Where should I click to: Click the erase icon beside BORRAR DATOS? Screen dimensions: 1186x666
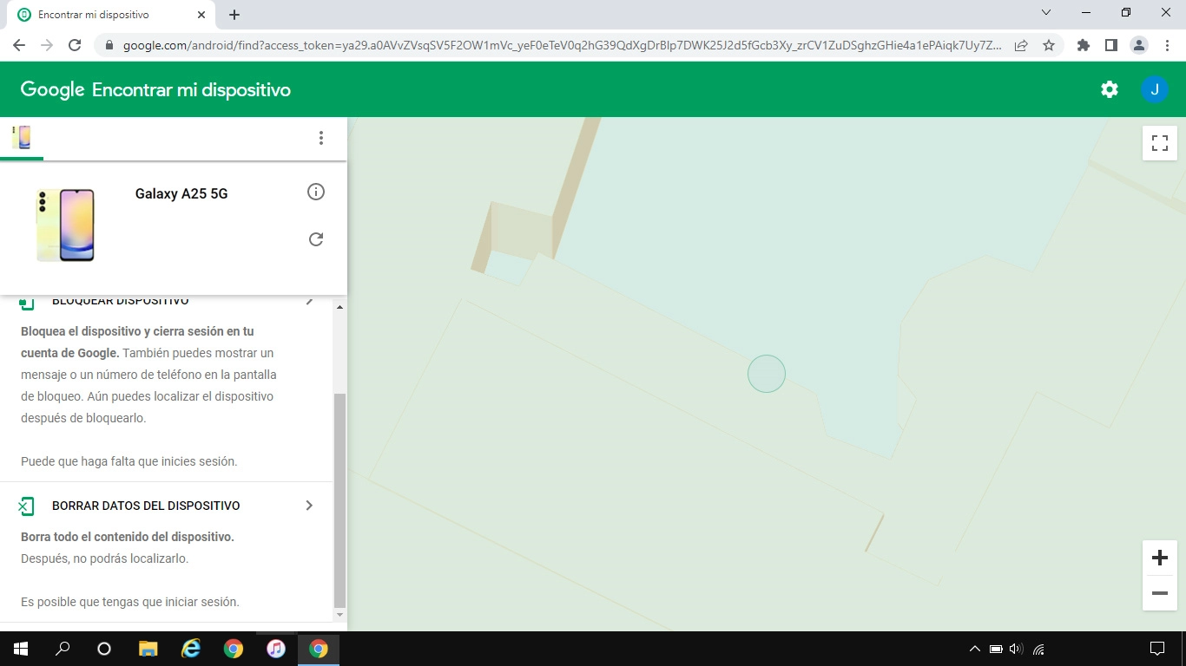tap(28, 505)
